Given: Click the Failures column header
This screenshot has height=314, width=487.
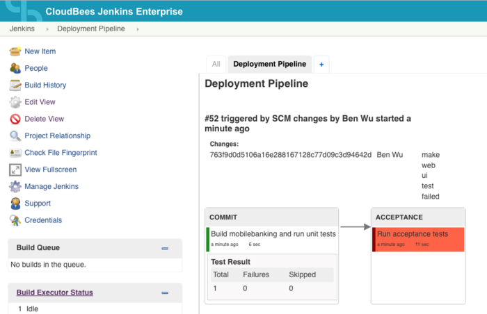Looking at the screenshot, I should click(256, 274).
